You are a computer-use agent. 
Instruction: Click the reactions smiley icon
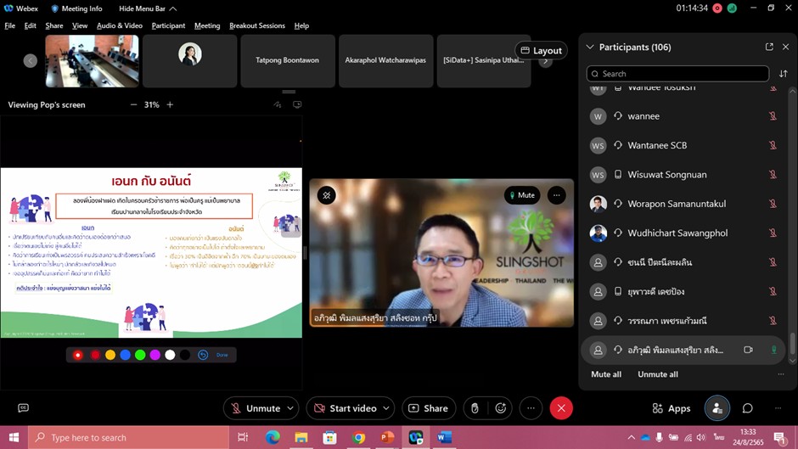pyautogui.click(x=501, y=408)
